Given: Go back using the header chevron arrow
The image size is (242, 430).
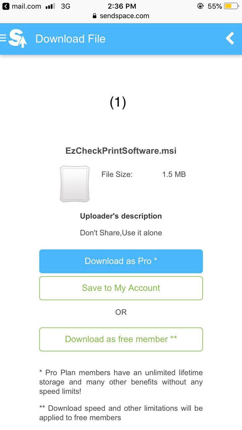Looking at the screenshot, I should pos(230,39).
